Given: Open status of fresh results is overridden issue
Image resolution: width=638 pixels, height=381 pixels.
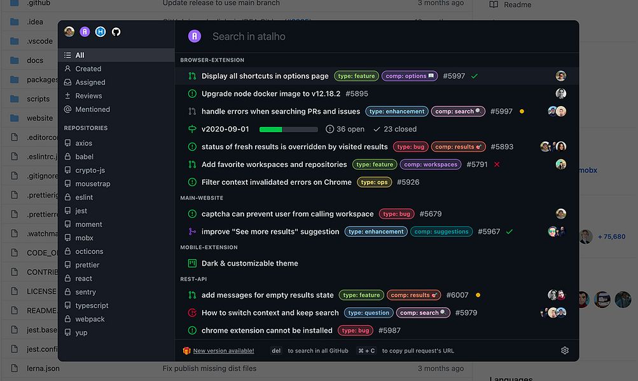Looking at the screenshot, I should [x=295, y=147].
